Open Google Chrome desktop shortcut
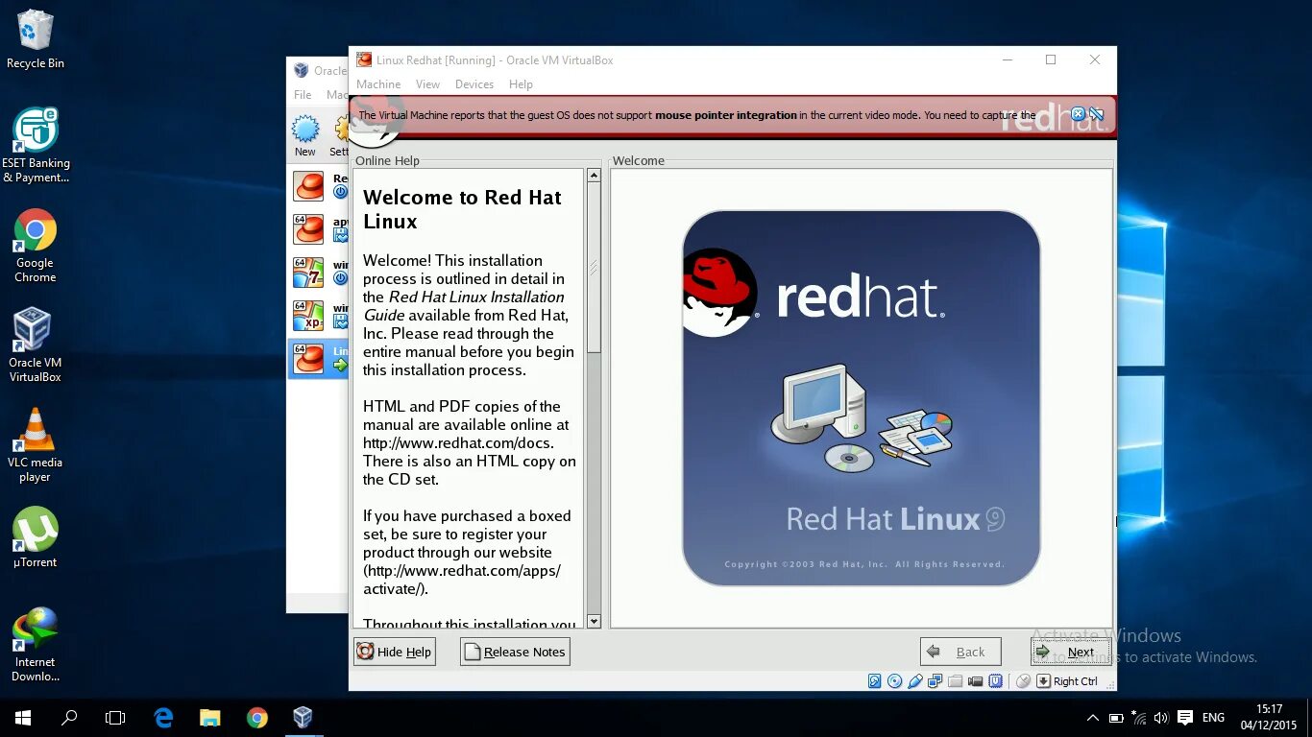Screen dimensions: 1312x737 coord(36,246)
